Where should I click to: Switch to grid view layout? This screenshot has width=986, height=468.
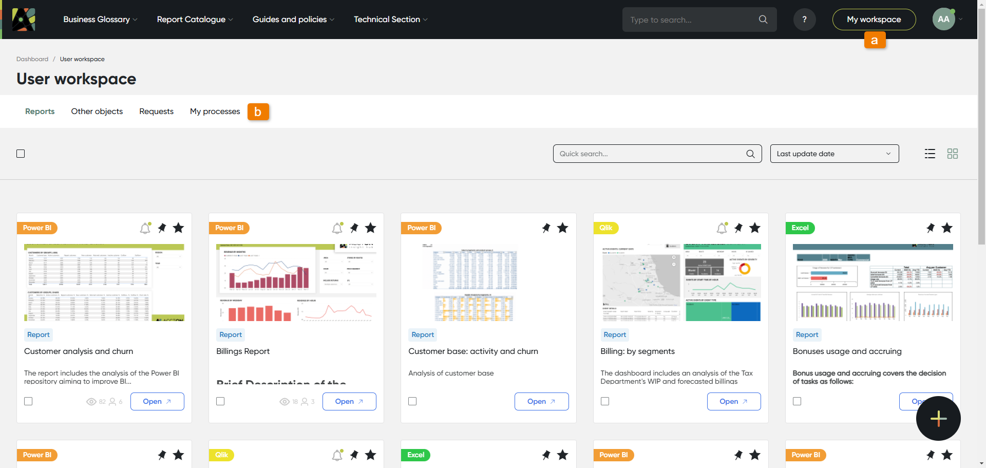tap(953, 154)
